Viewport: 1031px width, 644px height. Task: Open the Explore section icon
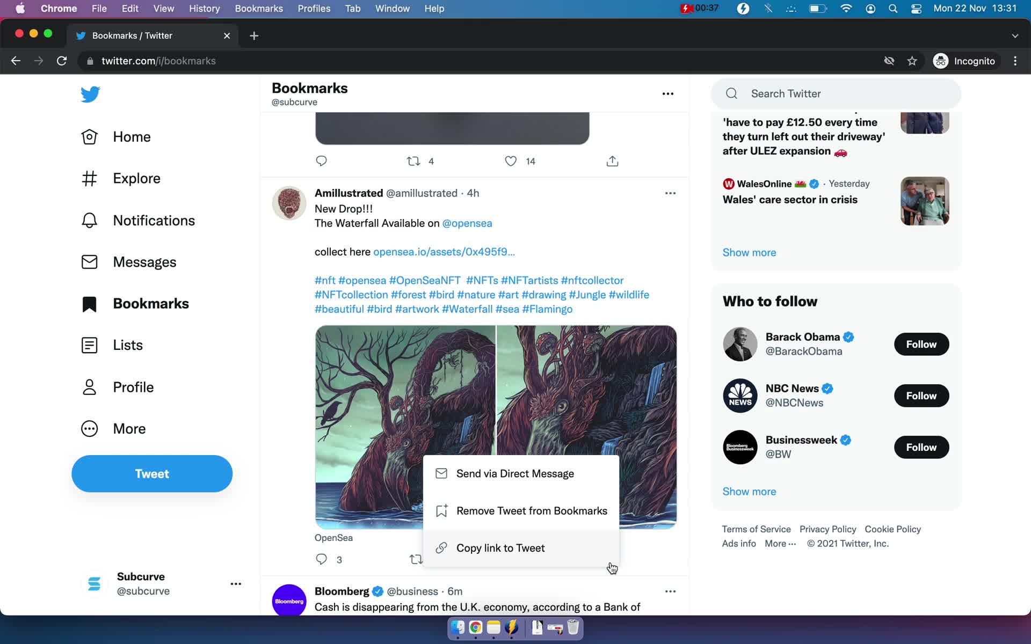tap(90, 178)
